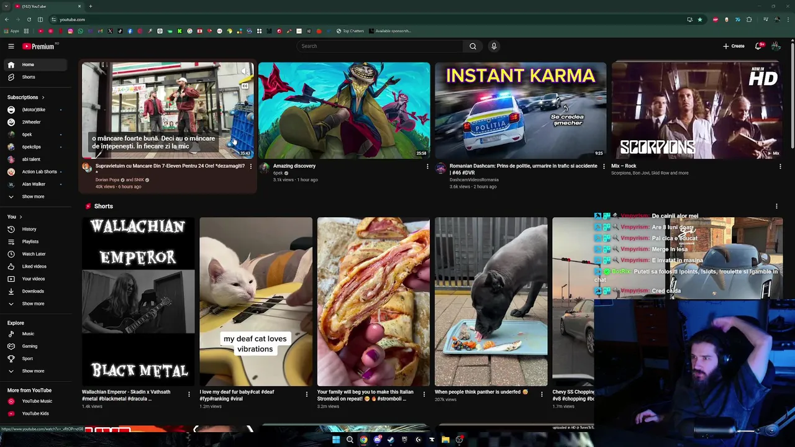795x447 pixels.
Task: Open options menu for Supravietuim video
Action: [250, 166]
